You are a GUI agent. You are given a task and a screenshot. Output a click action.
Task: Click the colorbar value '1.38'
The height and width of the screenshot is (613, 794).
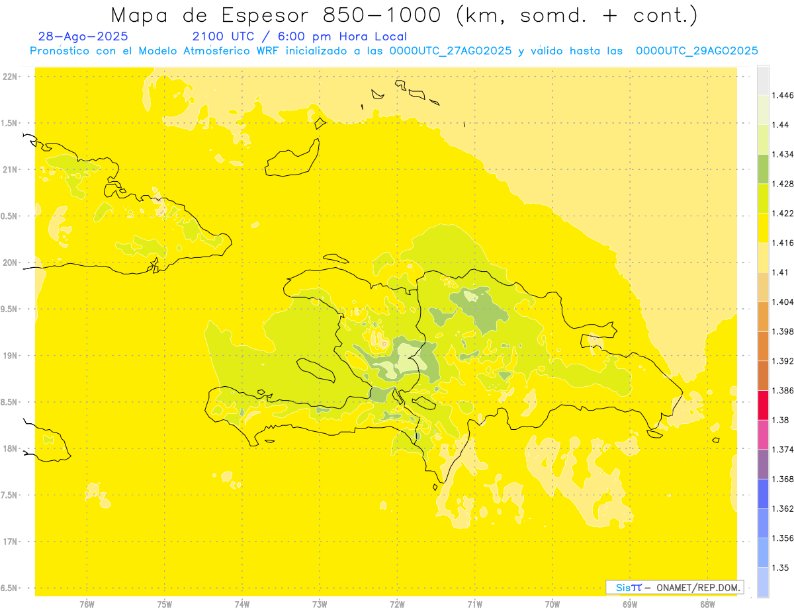pyautogui.click(x=780, y=420)
